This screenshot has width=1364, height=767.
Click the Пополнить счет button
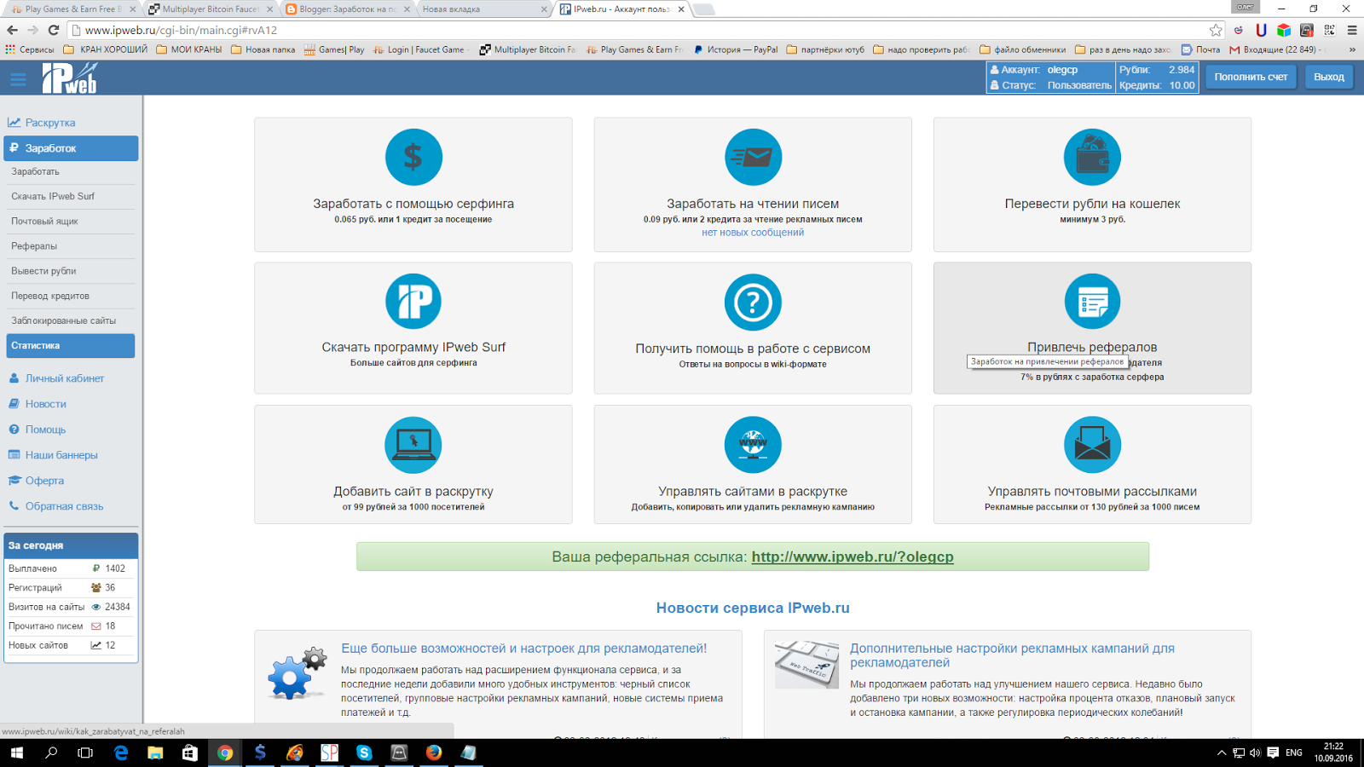[x=1251, y=77]
